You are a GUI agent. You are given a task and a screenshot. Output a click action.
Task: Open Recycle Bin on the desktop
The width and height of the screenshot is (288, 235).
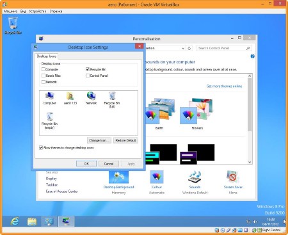click(13, 26)
